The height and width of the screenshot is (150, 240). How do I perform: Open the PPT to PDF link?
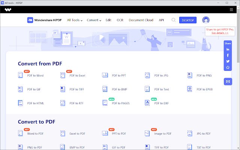click(x=119, y=133)
